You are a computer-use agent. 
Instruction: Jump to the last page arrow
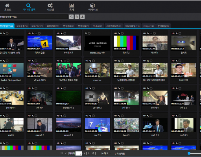pos(93,153)
